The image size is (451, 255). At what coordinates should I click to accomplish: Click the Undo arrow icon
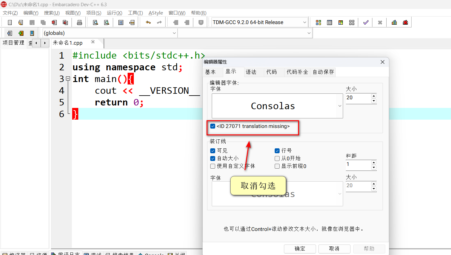(x=148, y=23)
